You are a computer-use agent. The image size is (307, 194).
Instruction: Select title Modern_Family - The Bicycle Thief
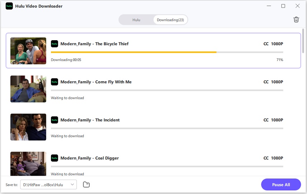coord(94,44)
